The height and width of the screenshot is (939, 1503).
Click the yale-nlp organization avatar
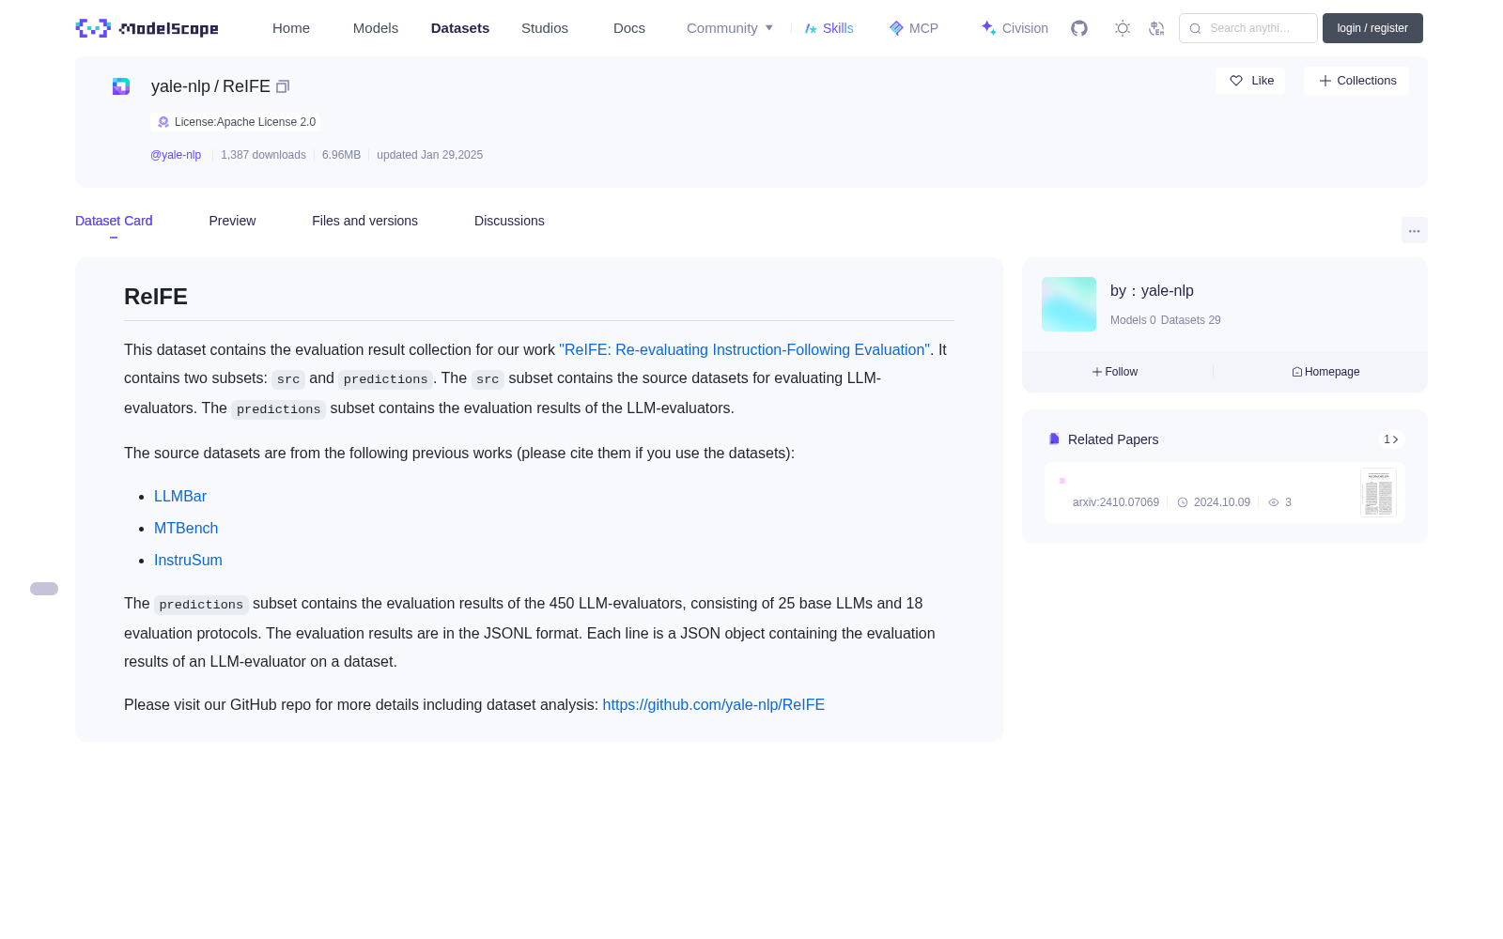[1069, 304]
